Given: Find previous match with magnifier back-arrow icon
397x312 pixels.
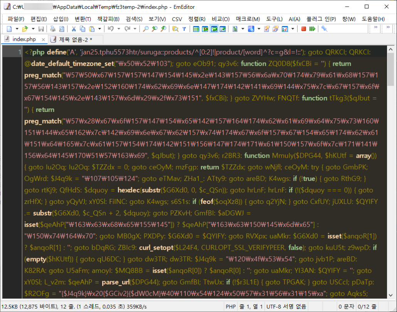Looking at the screenshot, I should 155,29.
